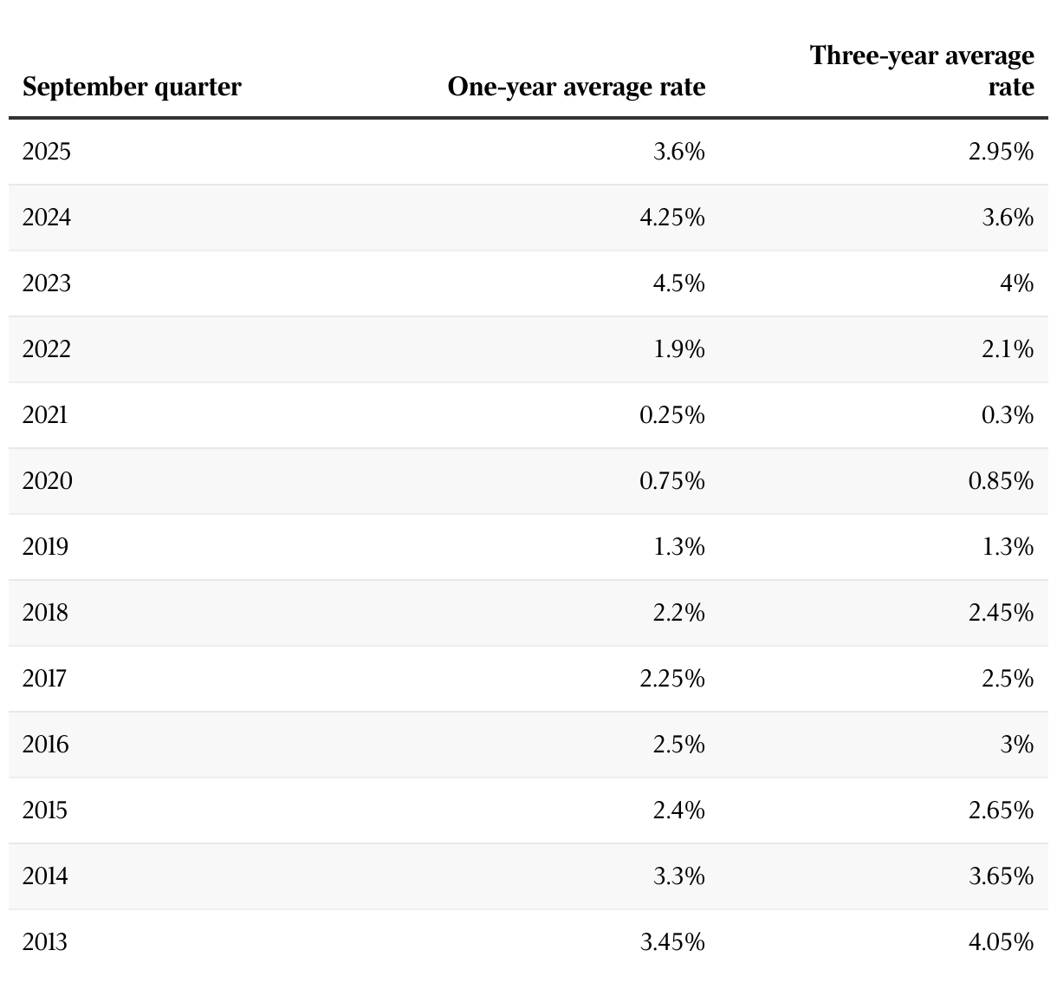
Task: Select the 2019 year cell
Action: coord(45,547)
